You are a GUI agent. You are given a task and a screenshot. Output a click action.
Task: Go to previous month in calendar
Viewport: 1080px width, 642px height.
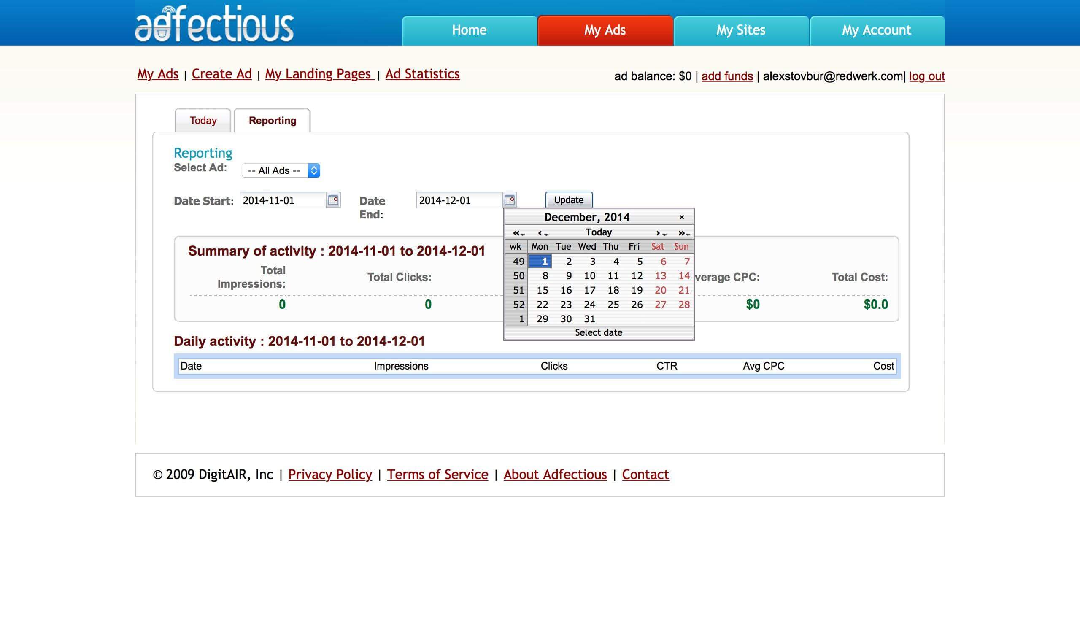[x=542, y=233]
